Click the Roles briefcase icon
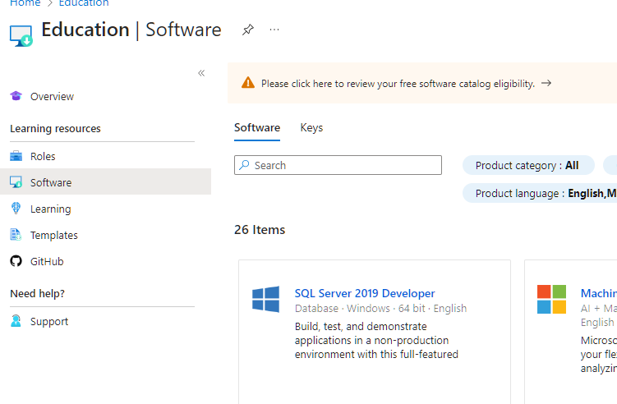Image resolution: width=617 pixels, height=404 pixels. 16,156
